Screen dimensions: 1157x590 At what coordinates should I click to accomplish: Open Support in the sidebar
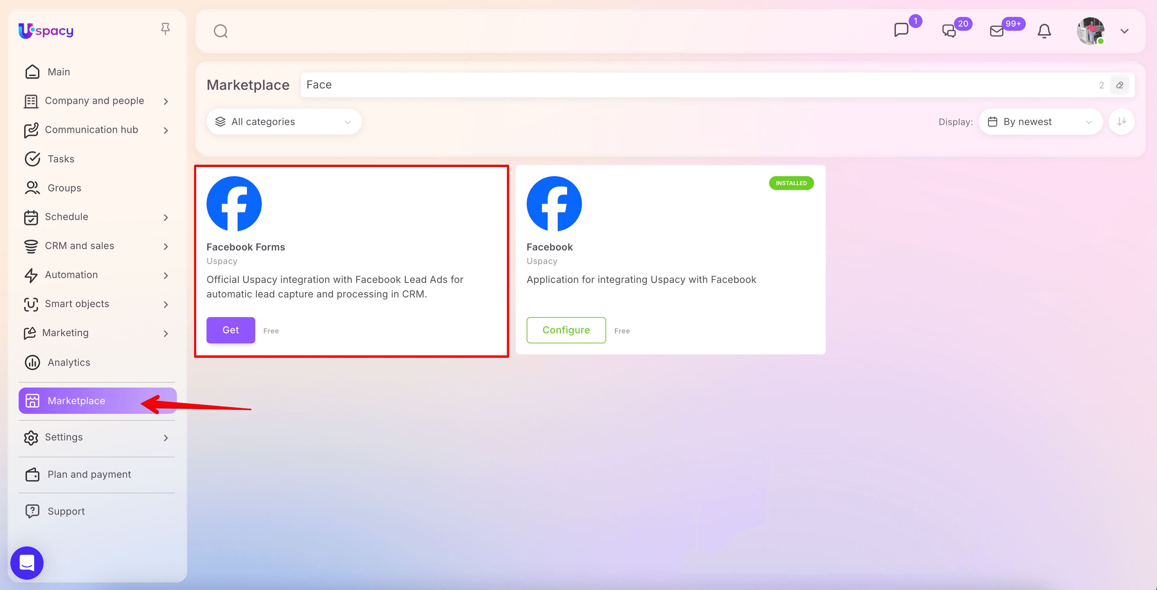coord(97,511)
